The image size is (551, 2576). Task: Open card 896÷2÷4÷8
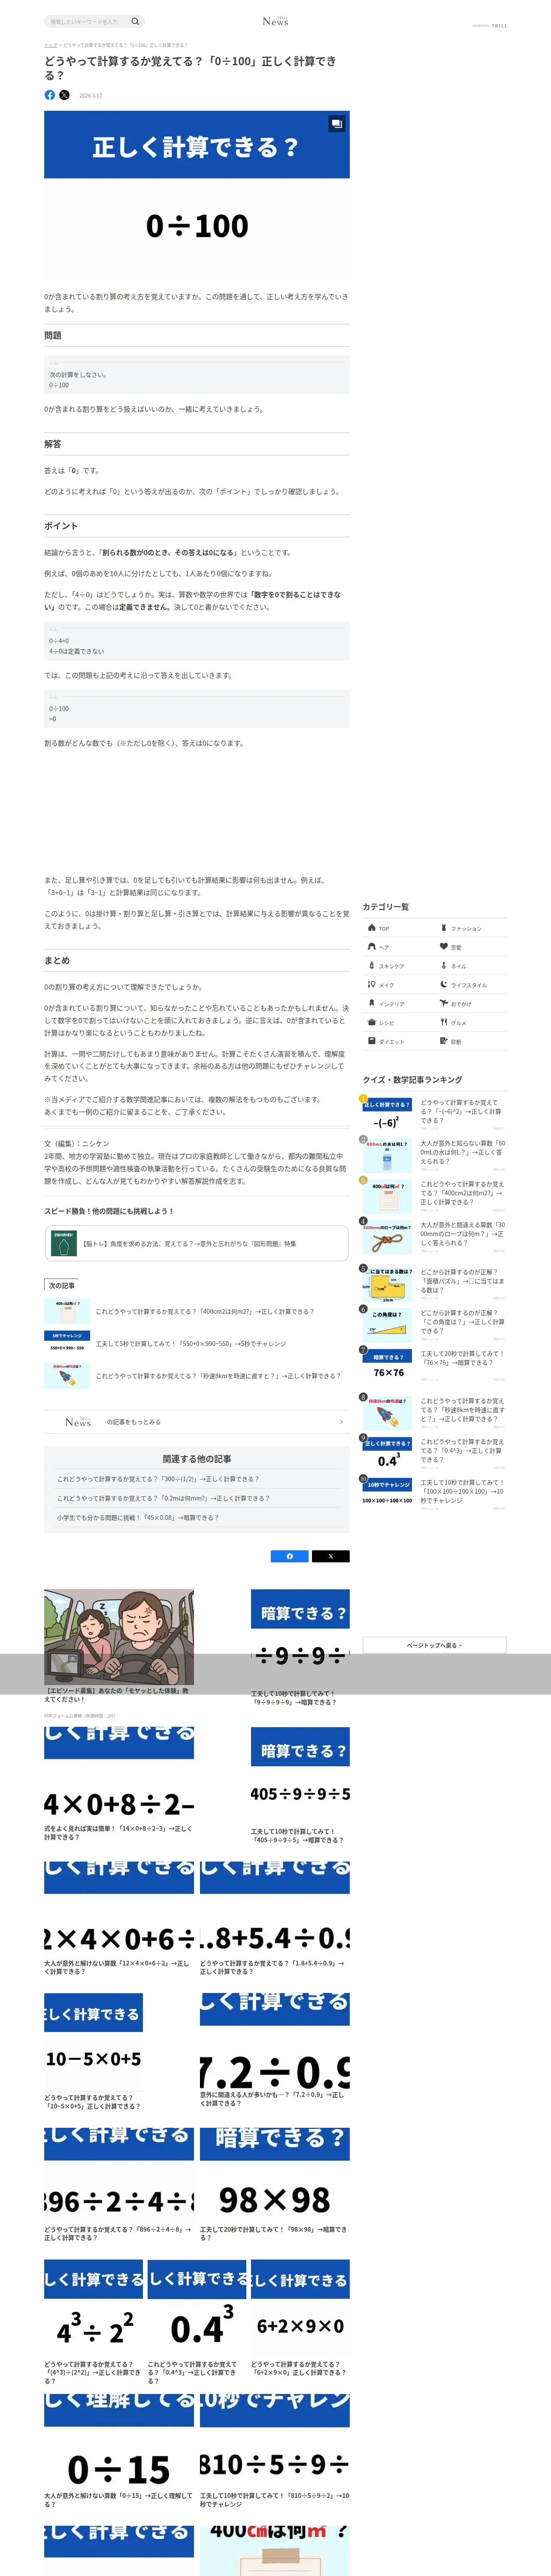coord(119,2185)
